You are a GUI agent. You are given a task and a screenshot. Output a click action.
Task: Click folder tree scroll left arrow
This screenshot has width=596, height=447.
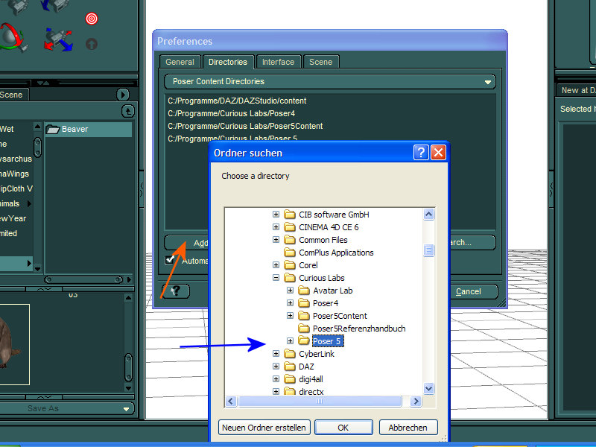coord(231,401)
